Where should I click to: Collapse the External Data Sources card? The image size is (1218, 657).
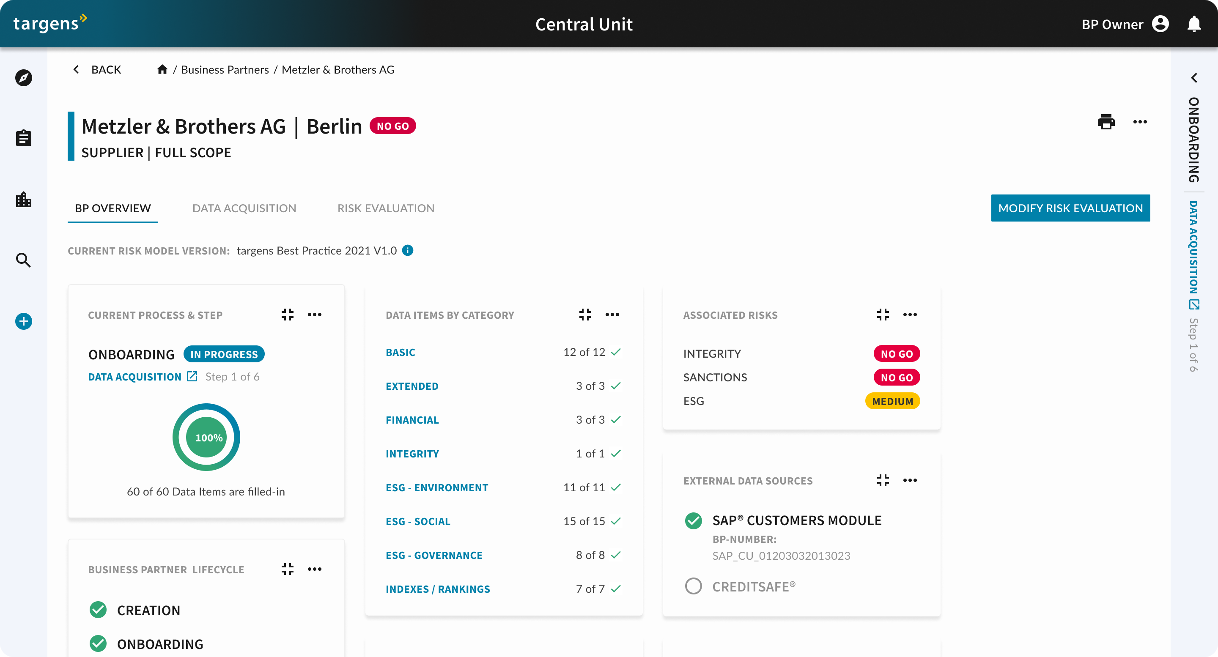pos(883,480)
